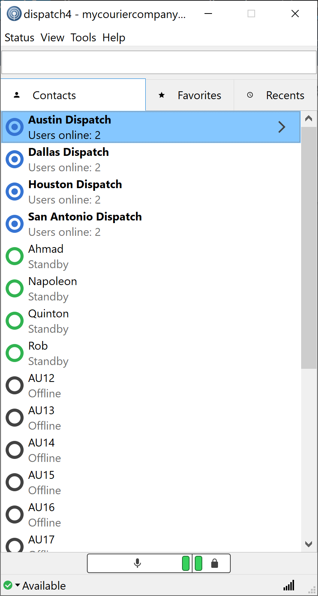
Task: Click the Recents clock icon
Action: (x=249, y=95)
